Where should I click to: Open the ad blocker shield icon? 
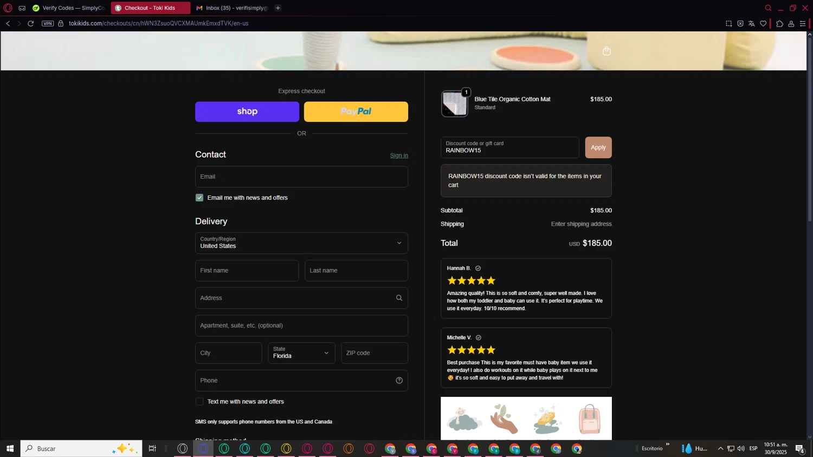(740, 23)
